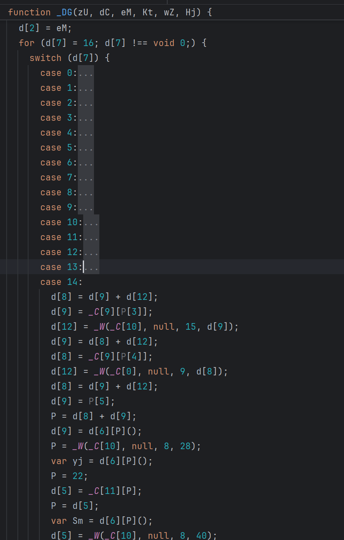The image size is (344, 540).
Task: Click the function name _DG
Action: pos(64,12)
